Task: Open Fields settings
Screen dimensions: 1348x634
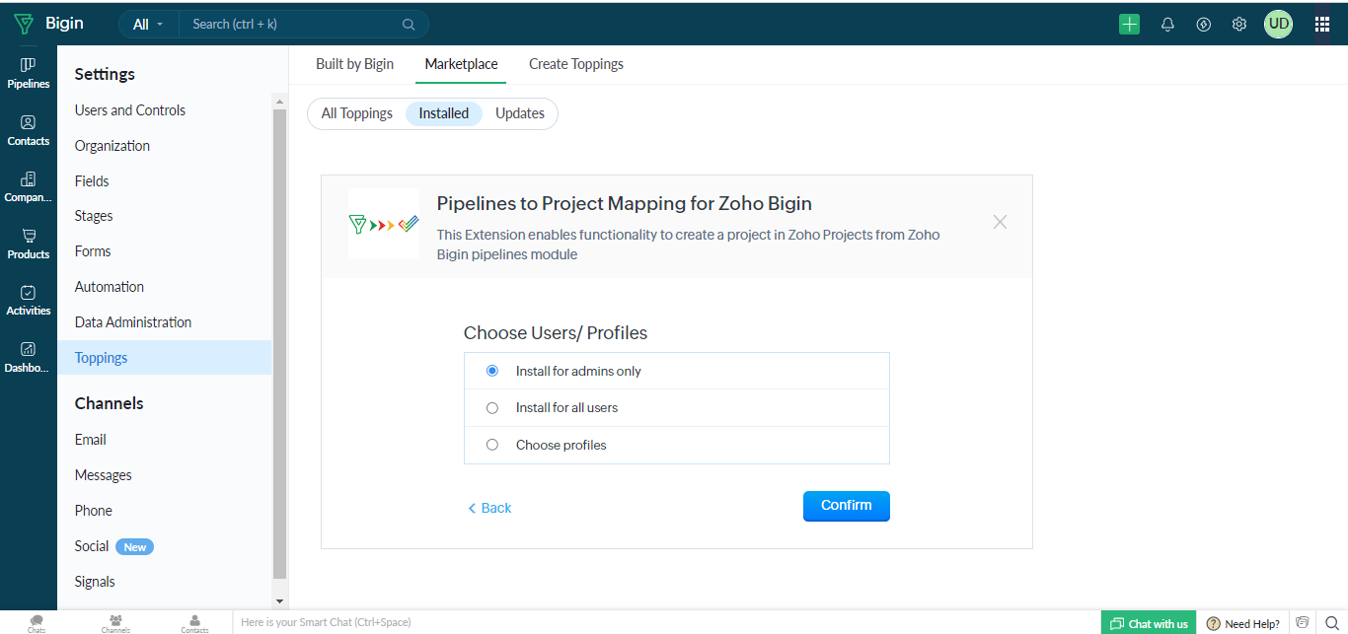Action: (92, 181)
